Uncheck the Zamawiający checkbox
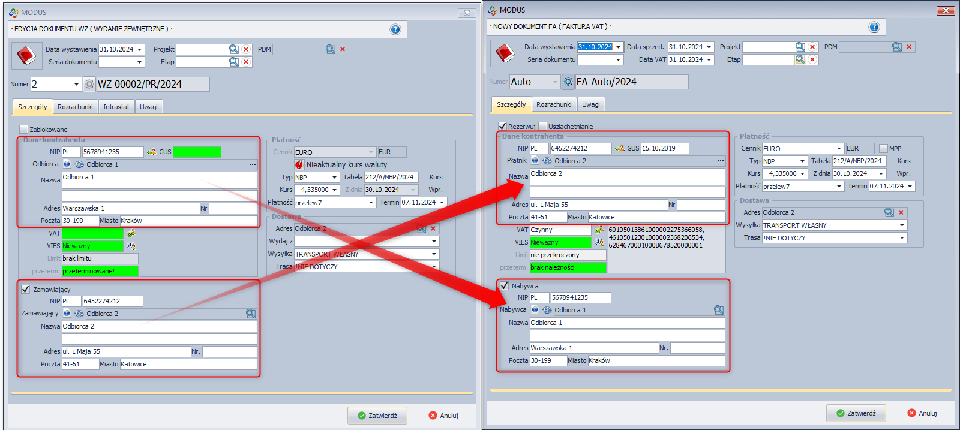The height and width of the screenshot is (430, 960). click(x=26, y=290)
